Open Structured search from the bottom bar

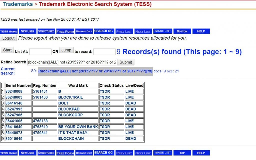(x=46, y=153)
